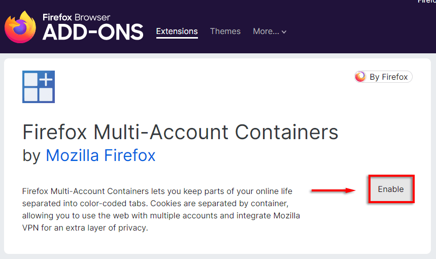Click the small Firefox icon in the badge
The height and width of the screenshot is (259, 436).
(360, 77)
